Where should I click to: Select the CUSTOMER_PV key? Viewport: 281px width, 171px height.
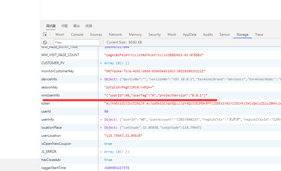tap(53, 63)
